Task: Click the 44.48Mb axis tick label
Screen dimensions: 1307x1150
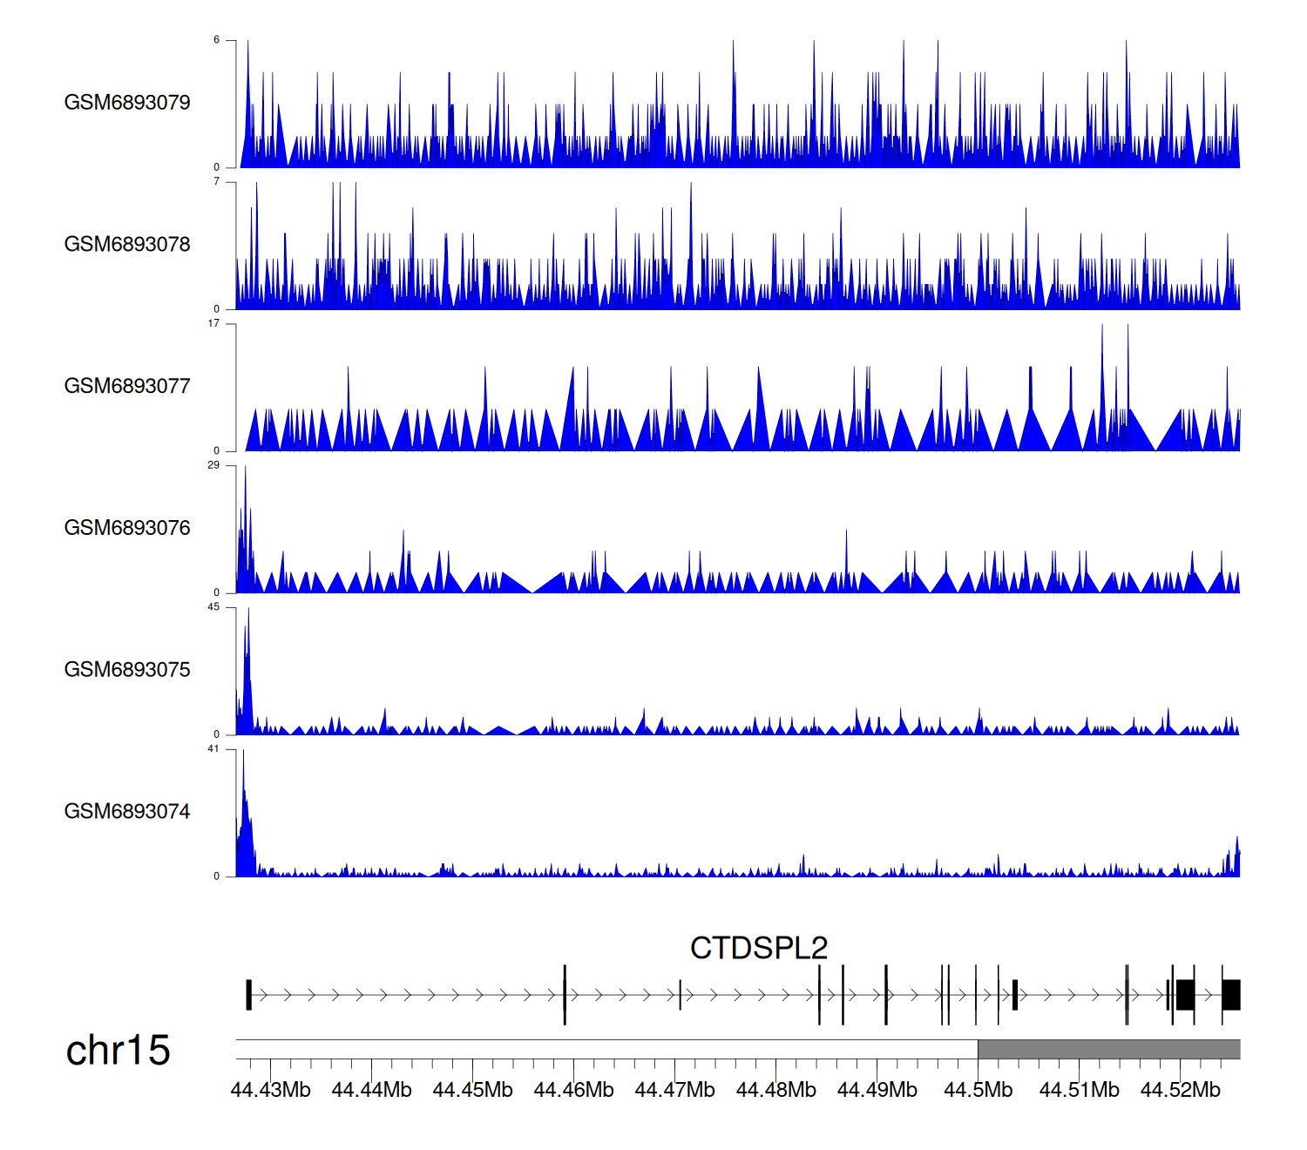Action: point(775,1090)
